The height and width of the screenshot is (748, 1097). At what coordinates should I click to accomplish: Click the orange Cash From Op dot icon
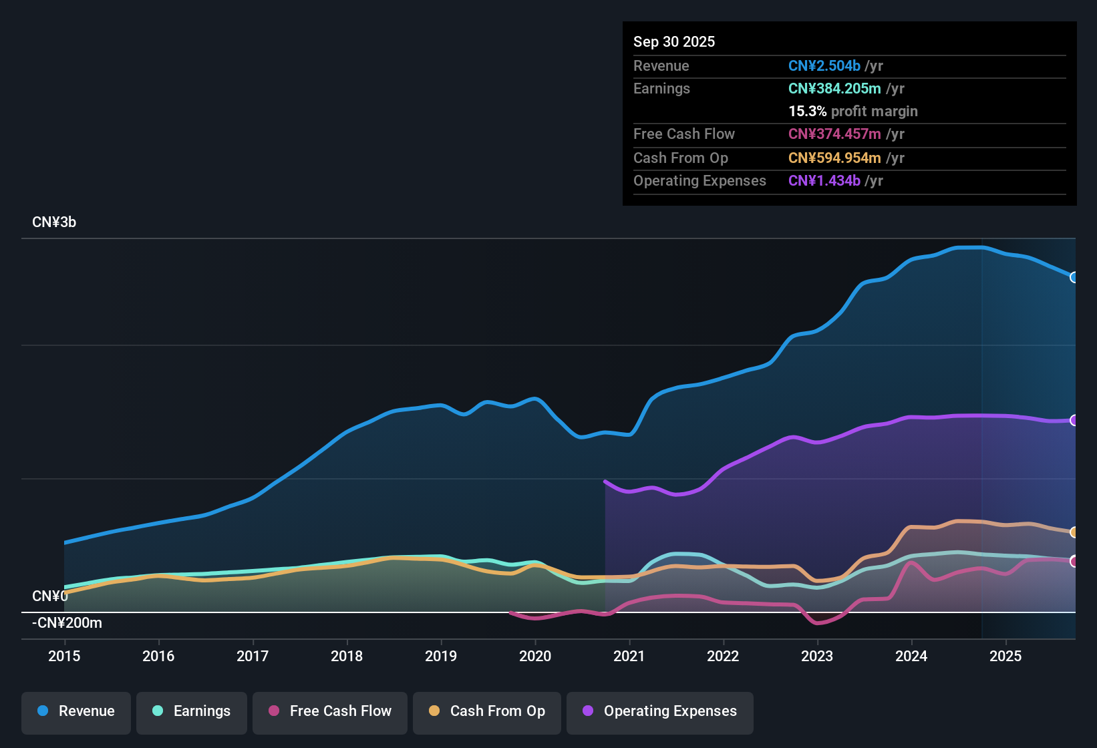click(x=434, y=711)
